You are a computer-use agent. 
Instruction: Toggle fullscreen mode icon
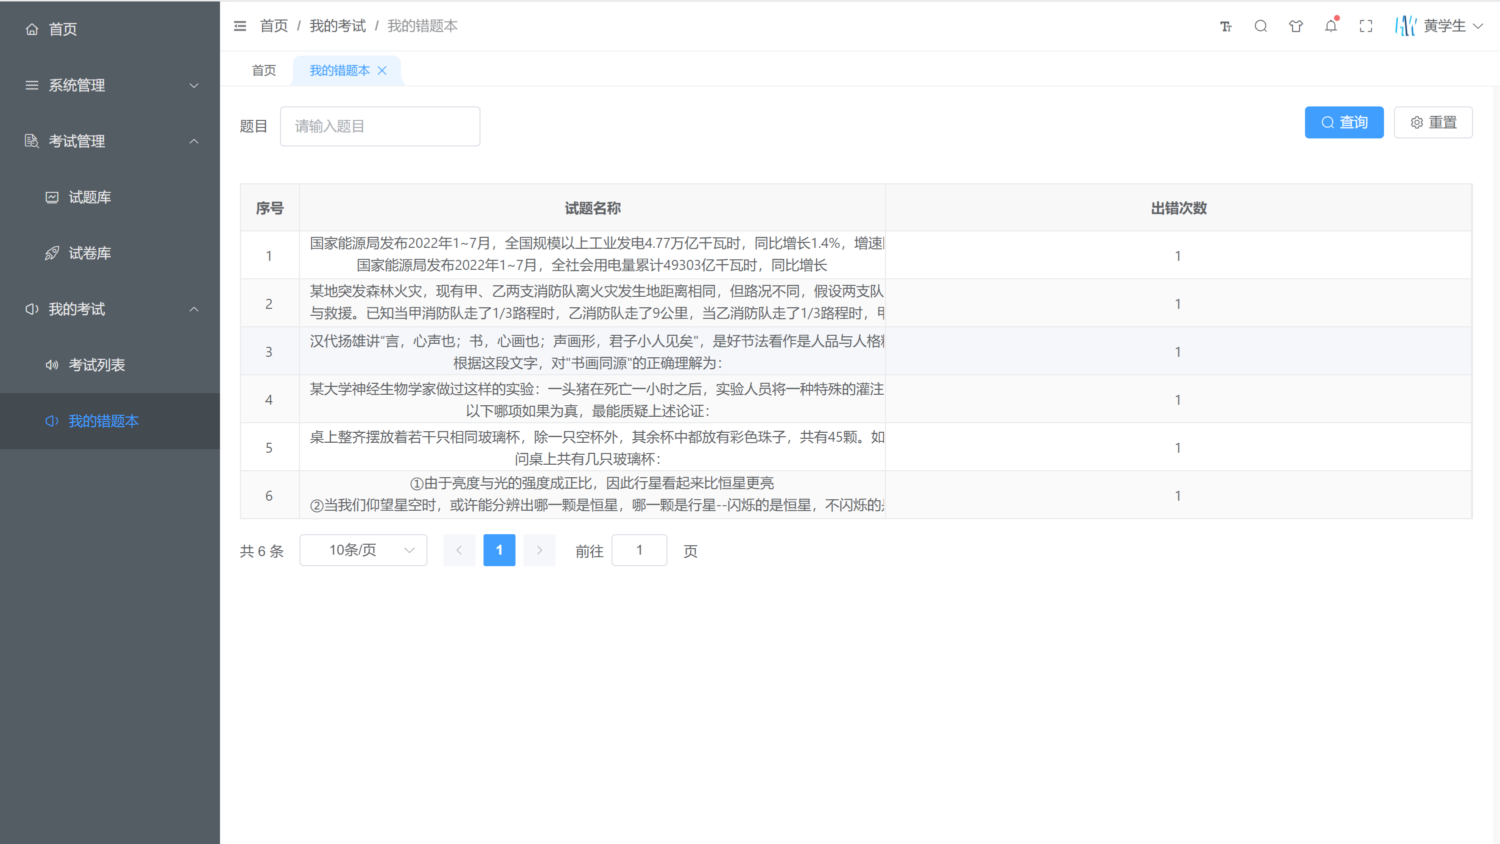[1366, 26]
